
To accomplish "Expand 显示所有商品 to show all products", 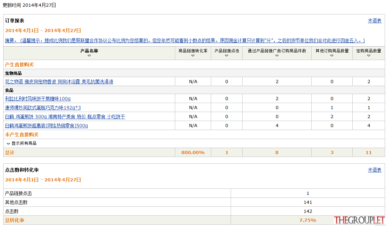I will click(21, 143).
